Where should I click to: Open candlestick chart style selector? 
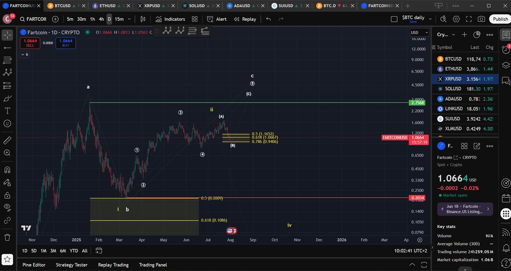[x=143, y=19]
